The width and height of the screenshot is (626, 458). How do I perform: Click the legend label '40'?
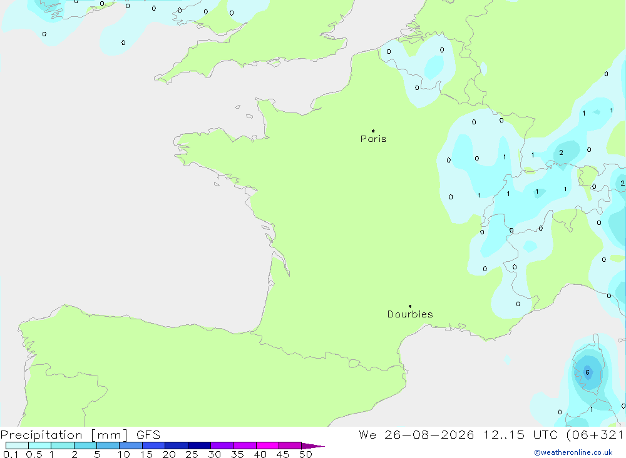[260, 454]
